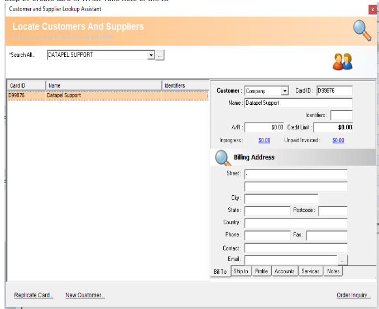Click the Fax input field
This screenshot has width=379, height=309.
pyautogui.click(x=327, y=235)
